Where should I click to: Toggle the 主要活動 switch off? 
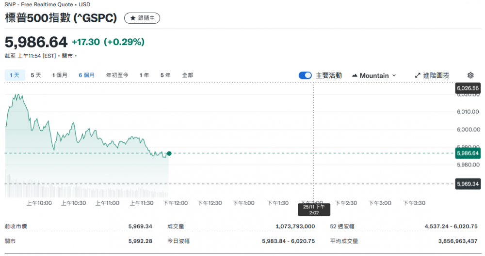[x=305, y=75]
